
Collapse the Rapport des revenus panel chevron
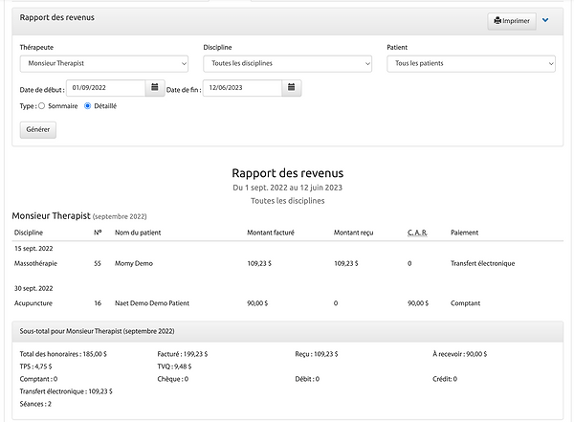(545, 20)
